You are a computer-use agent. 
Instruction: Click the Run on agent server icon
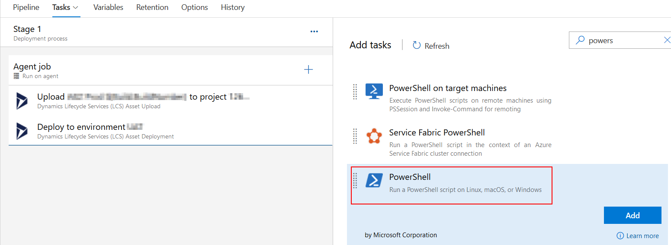16,76
